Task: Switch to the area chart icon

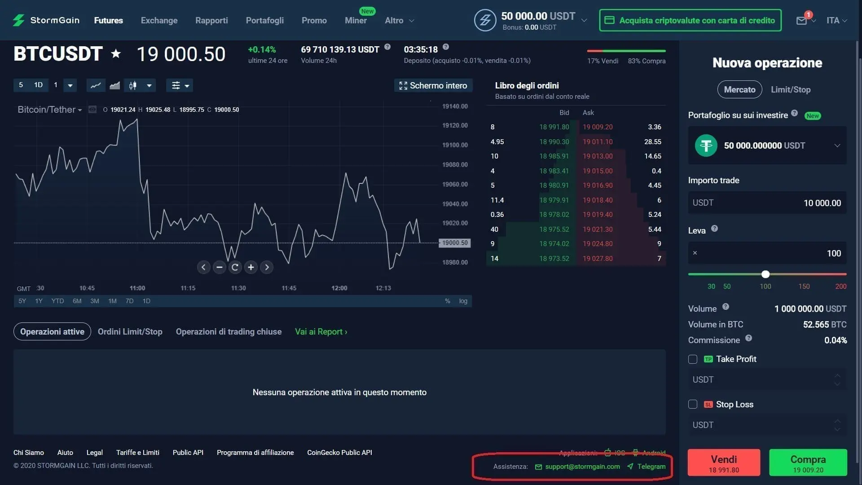Action: coord(114,85)
